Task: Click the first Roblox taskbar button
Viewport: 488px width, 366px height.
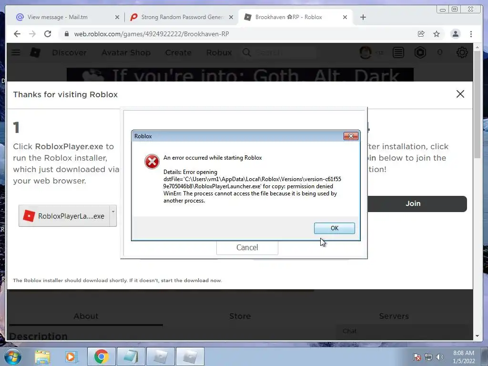Action: coord(160,356)
